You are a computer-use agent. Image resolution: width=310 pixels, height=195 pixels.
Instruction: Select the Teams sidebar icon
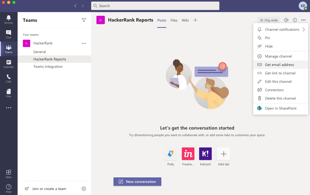point(9,49)
